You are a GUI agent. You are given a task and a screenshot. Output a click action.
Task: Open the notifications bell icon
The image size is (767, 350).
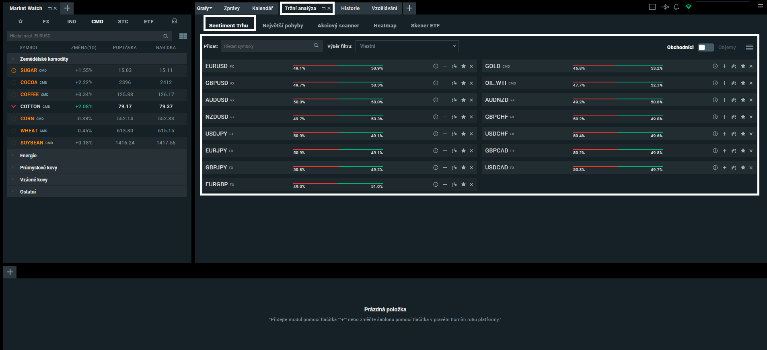pyautogui.click(x=676, y=7)
